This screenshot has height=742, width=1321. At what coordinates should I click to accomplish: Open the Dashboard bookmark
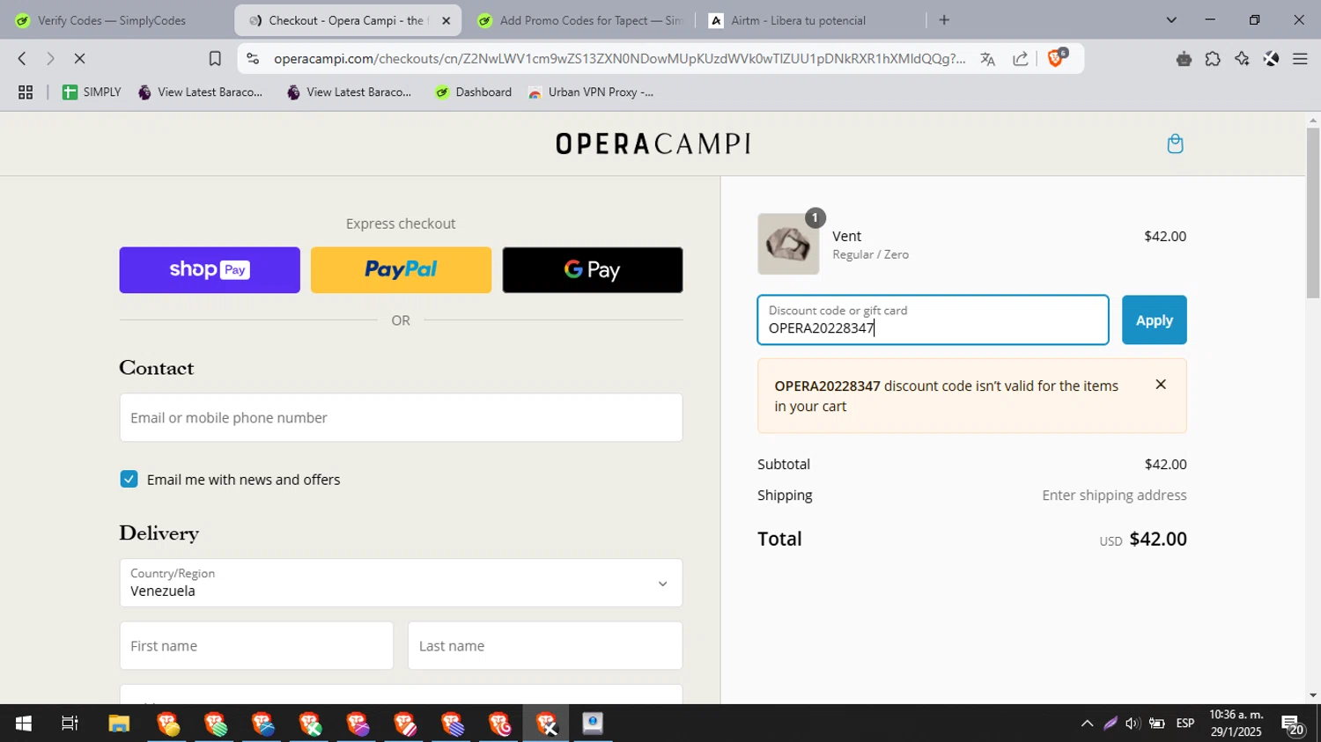(474, 92)
